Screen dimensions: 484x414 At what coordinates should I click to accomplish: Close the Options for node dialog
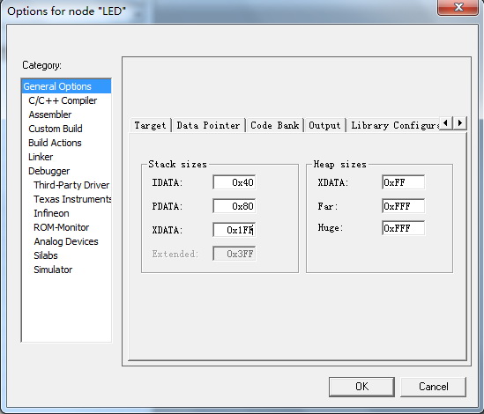458,7
